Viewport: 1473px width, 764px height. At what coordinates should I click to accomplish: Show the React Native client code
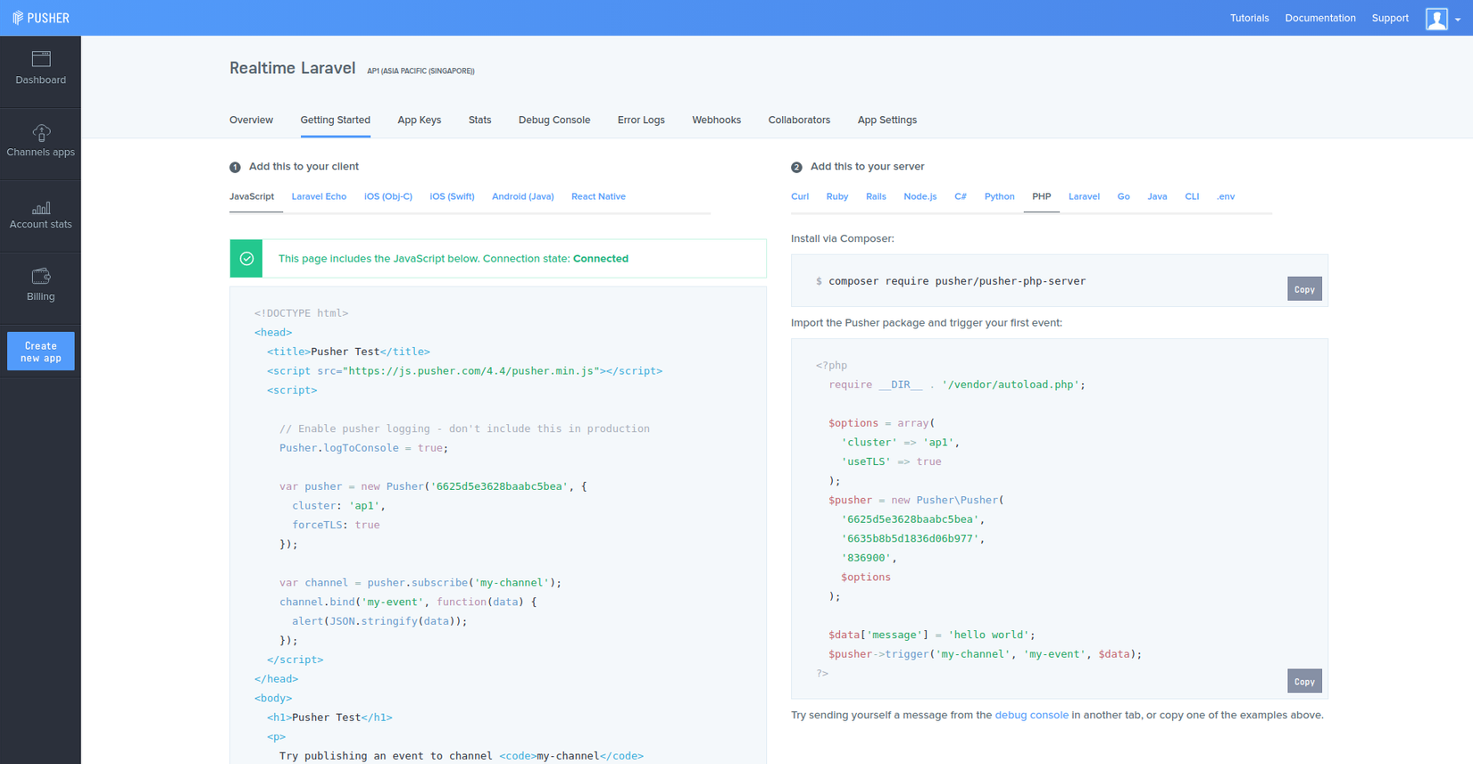click(598, 196)
